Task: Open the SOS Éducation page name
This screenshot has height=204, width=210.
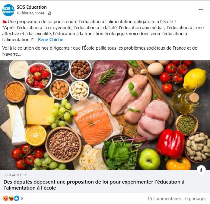Action: coord(32,7)
